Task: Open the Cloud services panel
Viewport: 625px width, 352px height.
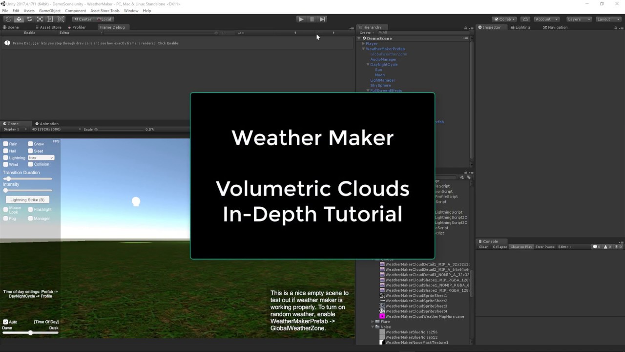Action: point(525,19)
